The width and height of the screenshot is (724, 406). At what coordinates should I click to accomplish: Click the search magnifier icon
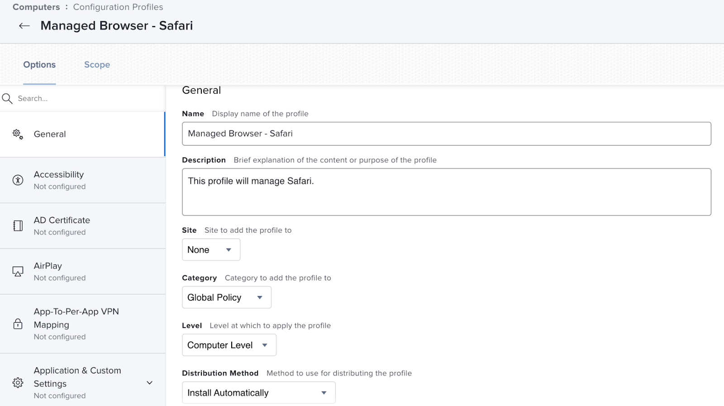pyautogui.click(x=7, y=98)
